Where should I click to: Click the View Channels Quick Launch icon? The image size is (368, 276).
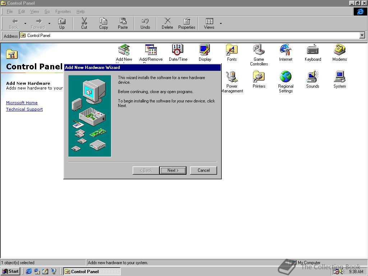[x=54, y=271]
